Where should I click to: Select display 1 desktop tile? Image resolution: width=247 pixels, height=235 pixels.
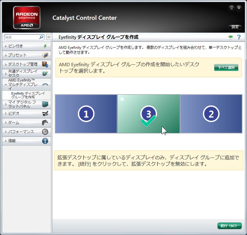pos(86,114)
